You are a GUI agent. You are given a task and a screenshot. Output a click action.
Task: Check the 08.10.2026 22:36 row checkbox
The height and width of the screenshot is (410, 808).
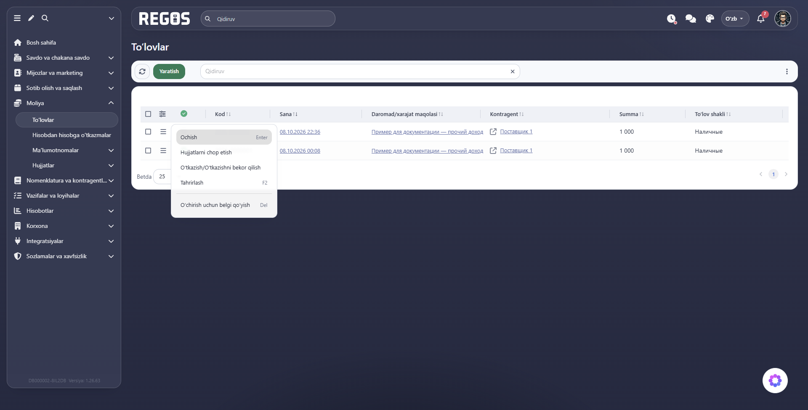tap(148, 132)
